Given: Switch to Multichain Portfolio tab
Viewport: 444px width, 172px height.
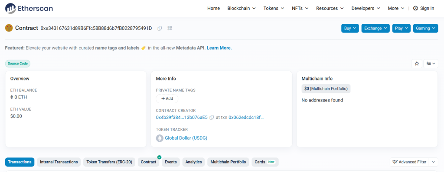Looking at the screenshot, I should click(x=228, y=162).
